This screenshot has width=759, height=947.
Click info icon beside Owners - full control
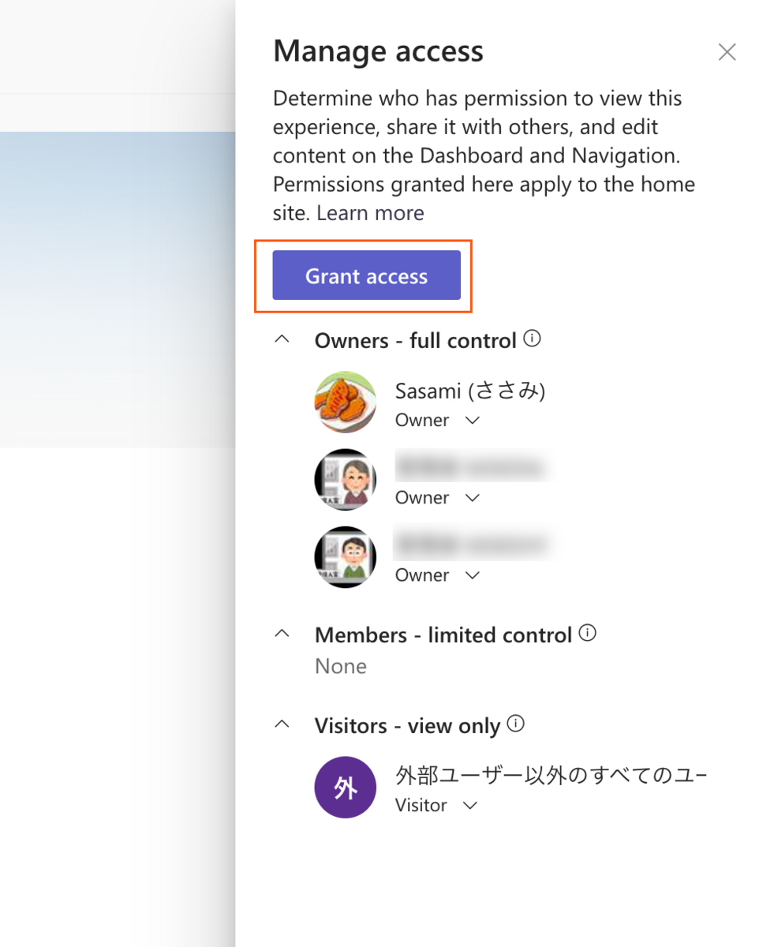click(x=533, y=339)
